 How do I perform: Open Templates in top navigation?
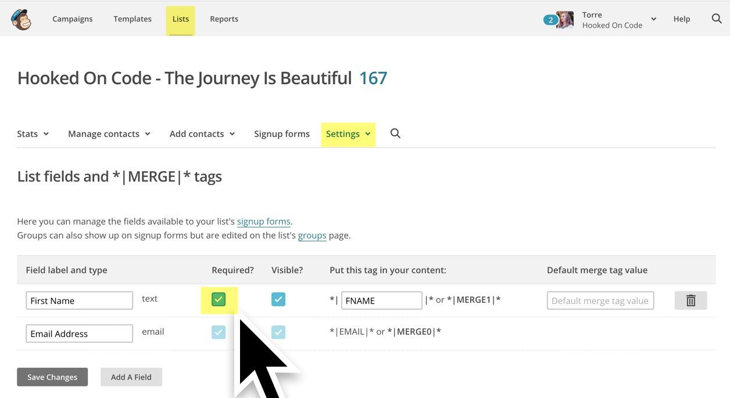pos(133,19)
